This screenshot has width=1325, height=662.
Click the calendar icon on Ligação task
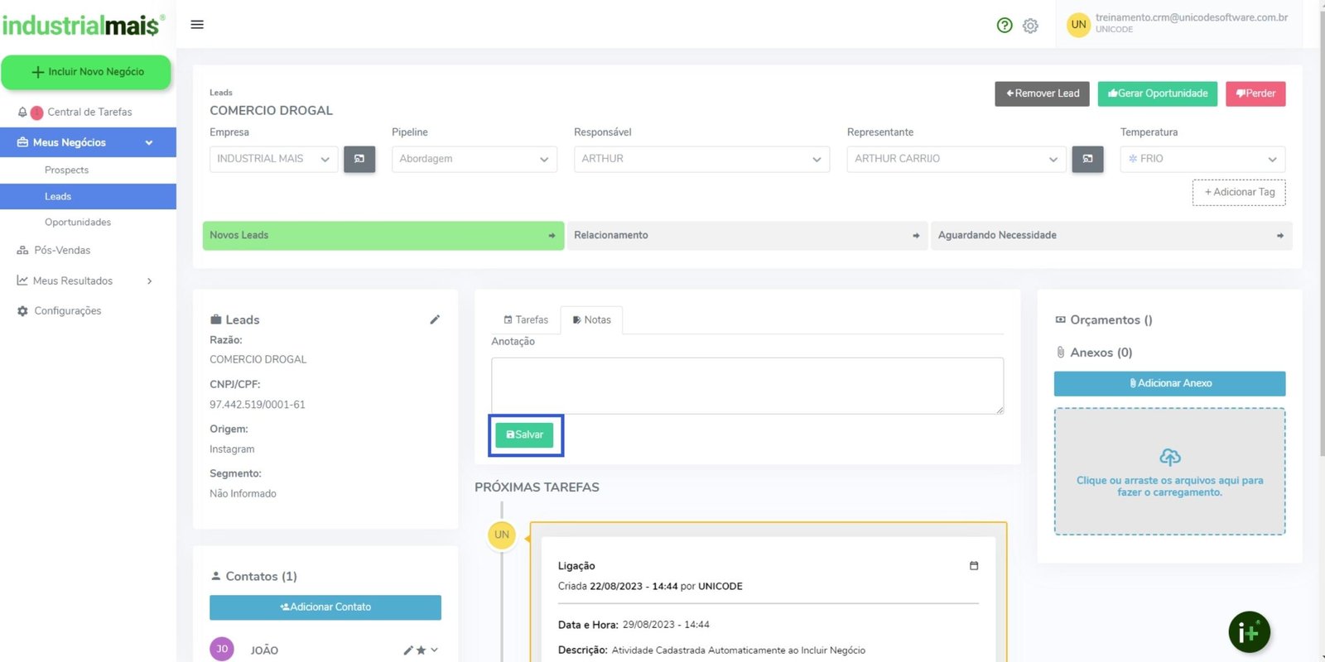974,566
